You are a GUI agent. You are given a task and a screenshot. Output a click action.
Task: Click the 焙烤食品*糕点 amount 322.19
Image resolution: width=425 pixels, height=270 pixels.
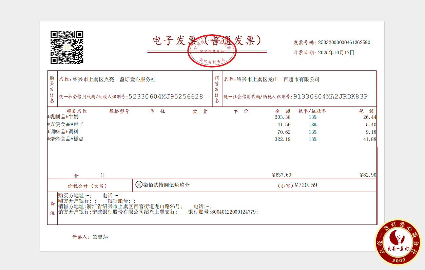click(283, 139)
